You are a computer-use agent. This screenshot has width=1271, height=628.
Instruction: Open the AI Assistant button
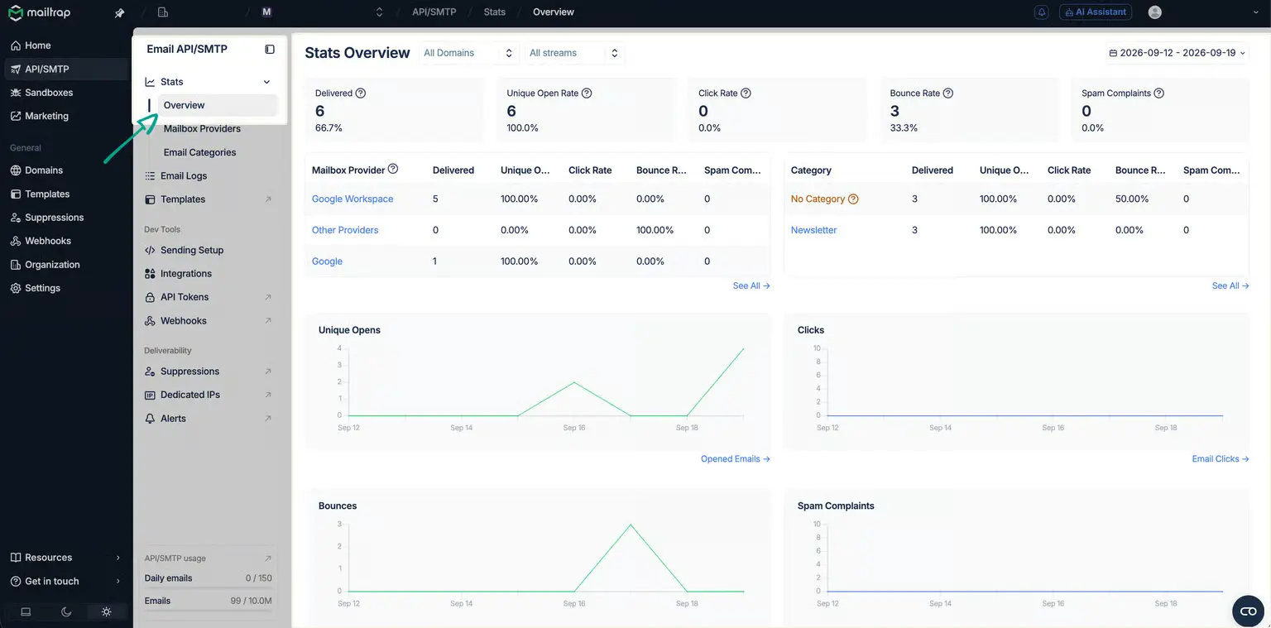[x=1095, y=12]
